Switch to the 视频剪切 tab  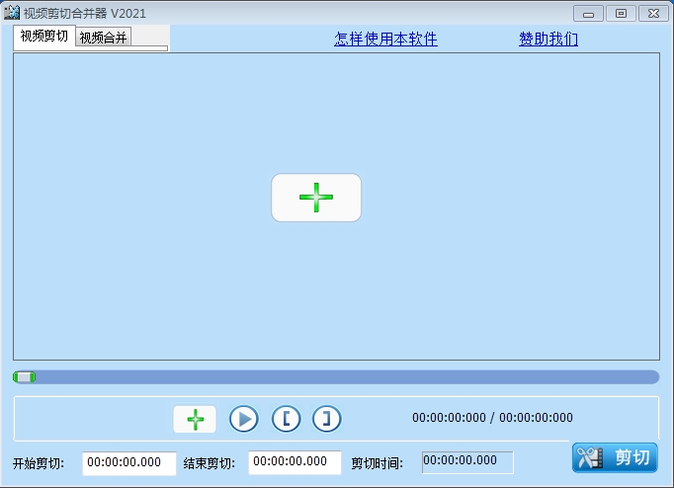44,37
